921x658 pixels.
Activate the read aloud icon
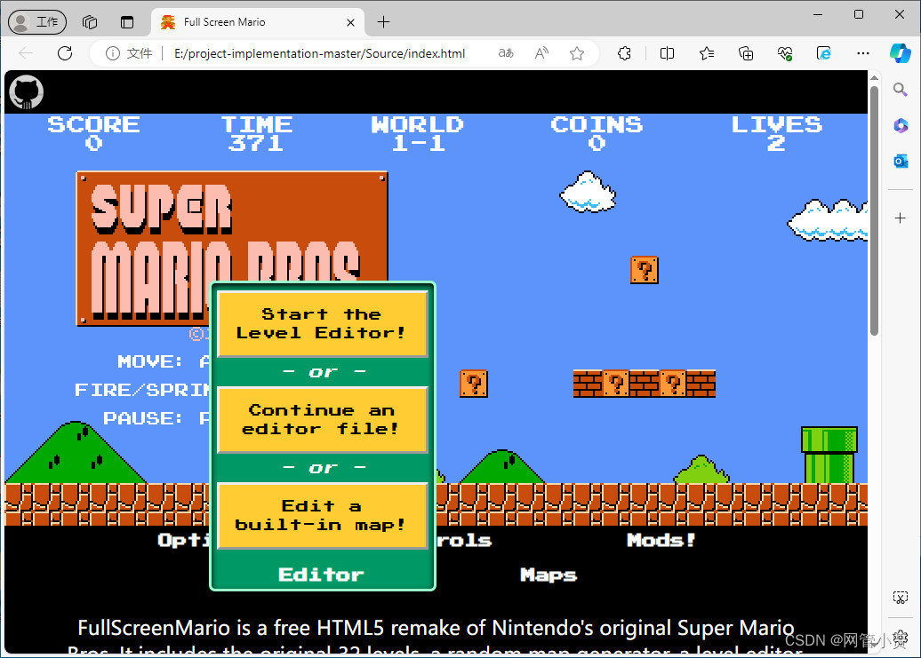pyautogui.click(x=541, y=53)
